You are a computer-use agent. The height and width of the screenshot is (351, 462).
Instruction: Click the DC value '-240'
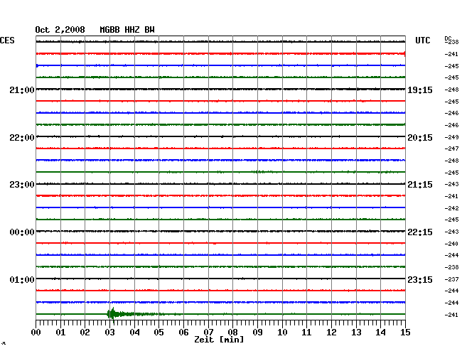pyautogui.click(x=451, y=244)
